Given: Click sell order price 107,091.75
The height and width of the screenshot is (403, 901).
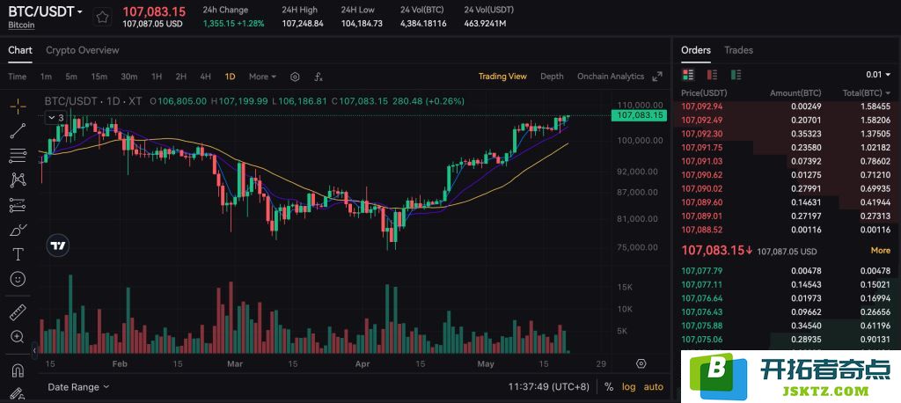Looking at the screenshot, I should click(701, 147).
